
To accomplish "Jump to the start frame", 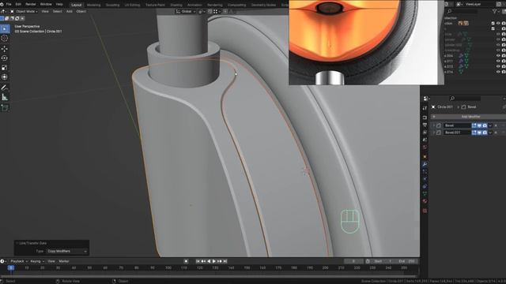I will click(x=198, y=261).
